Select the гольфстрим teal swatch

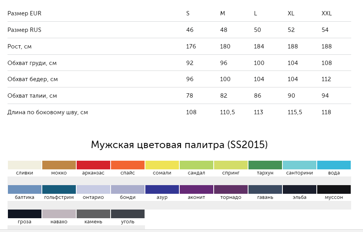point(59,189)
